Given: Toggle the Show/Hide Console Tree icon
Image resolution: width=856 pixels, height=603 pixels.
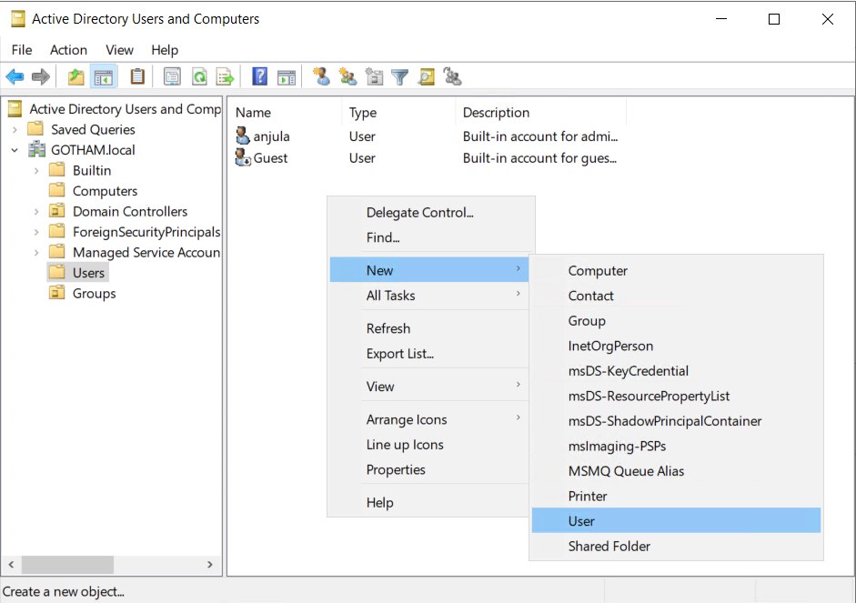Looking at the screenshot, I should (x=103, y=77).
